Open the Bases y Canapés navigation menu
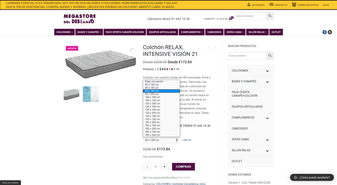 tap(89, 32)
